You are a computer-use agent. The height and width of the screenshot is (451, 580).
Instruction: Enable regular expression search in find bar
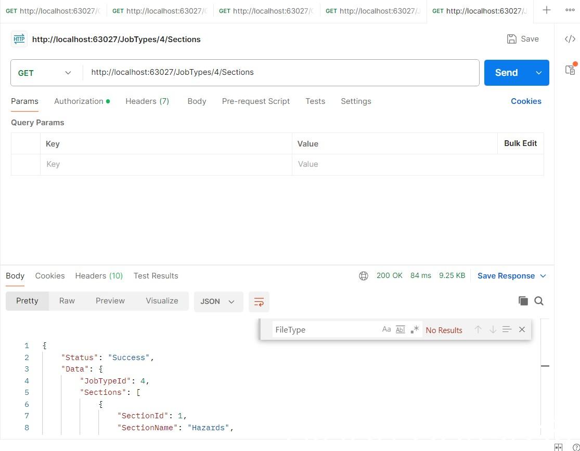[415, 329]
